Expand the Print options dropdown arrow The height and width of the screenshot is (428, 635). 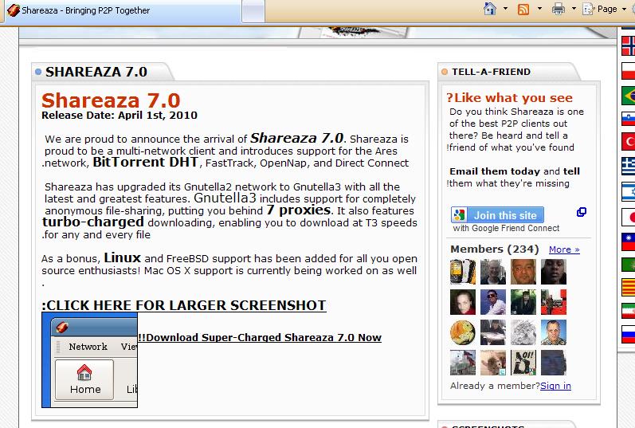[x=574, y=9]
